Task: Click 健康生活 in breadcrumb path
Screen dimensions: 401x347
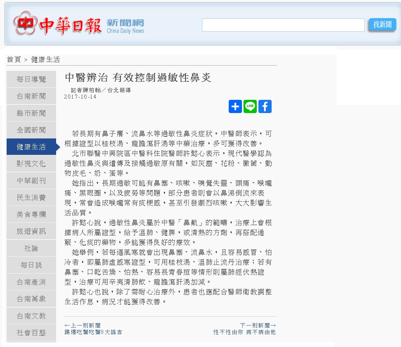Action: 46,60
